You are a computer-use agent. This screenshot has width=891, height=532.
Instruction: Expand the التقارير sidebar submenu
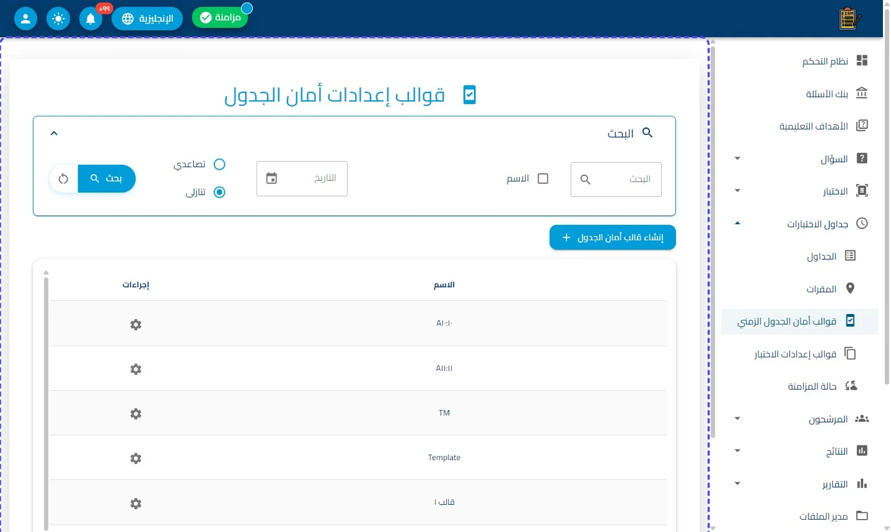(737, 484)
